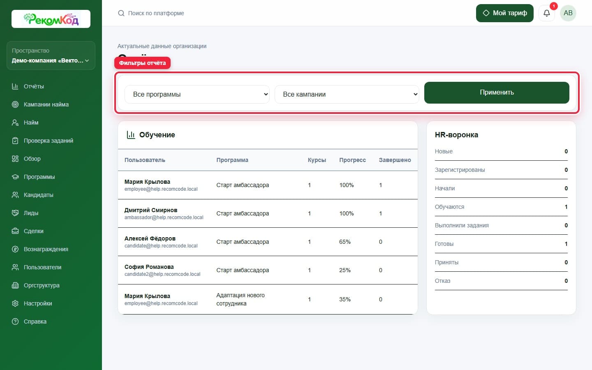Click the Справка question mark icon
This screenshot has height=370, width=592.
pyautogui.click(x=15, y=321)
